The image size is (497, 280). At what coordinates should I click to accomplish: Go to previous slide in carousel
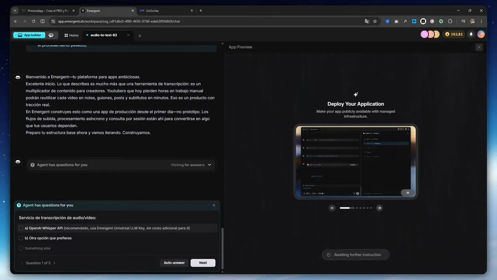[332, 208]
